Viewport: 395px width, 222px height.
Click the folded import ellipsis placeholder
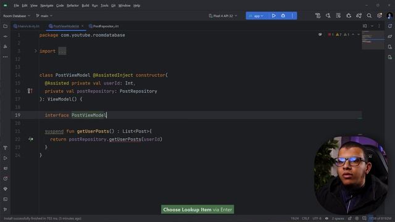tap(62, 51)
